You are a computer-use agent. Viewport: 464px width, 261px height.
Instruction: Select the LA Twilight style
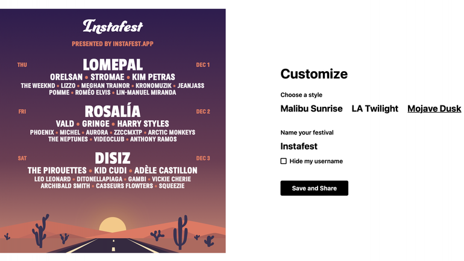[x=375, y=108]
